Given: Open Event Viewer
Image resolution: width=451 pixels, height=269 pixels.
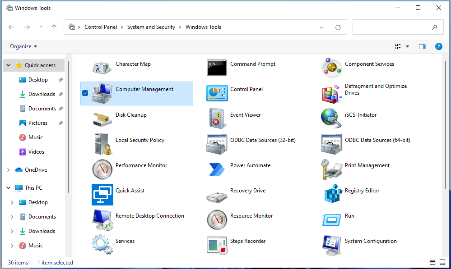Looking at the screenshot, I should click(245, 114).
